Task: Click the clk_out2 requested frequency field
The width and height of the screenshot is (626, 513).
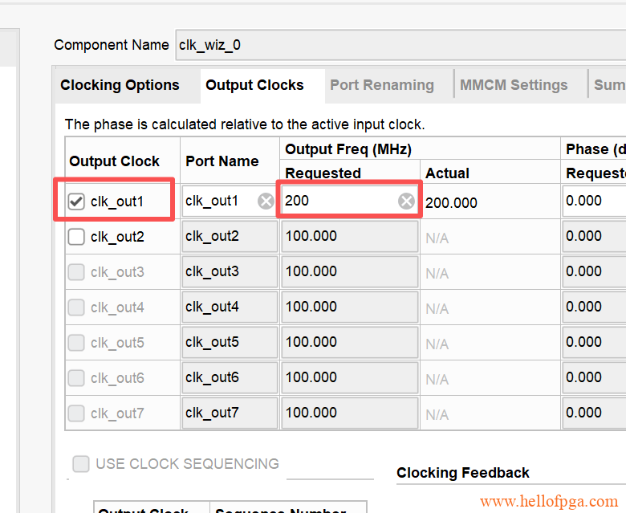Action: (x=348, y=237)
